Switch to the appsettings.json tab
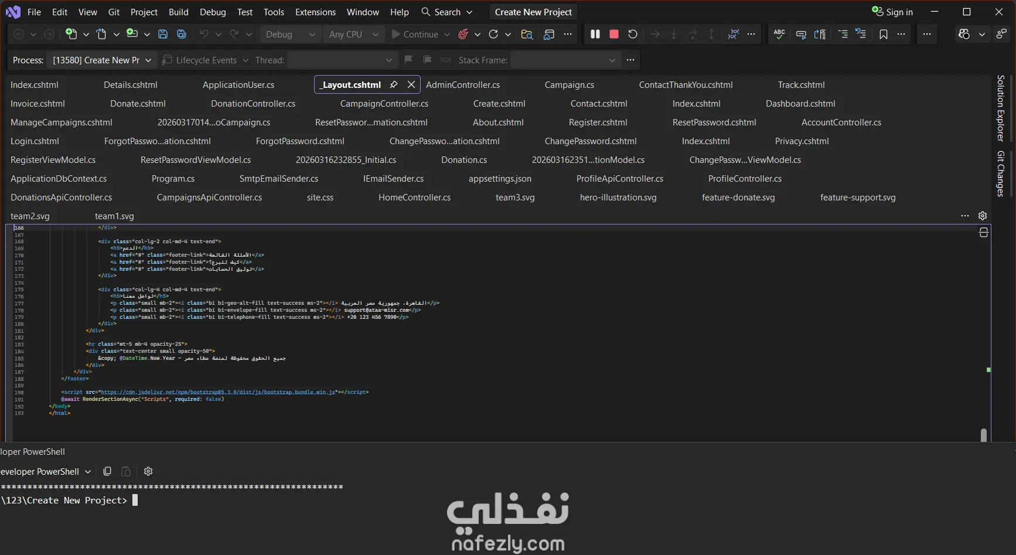Viewport: 1016px width, 555px height. coord(500,178)
